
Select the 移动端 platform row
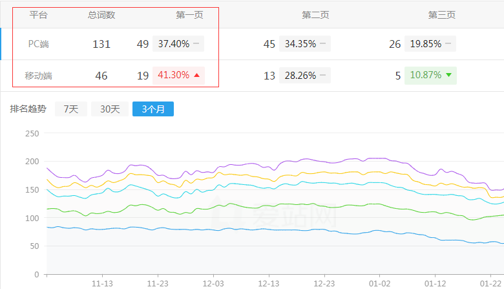[x=39, y=76]
